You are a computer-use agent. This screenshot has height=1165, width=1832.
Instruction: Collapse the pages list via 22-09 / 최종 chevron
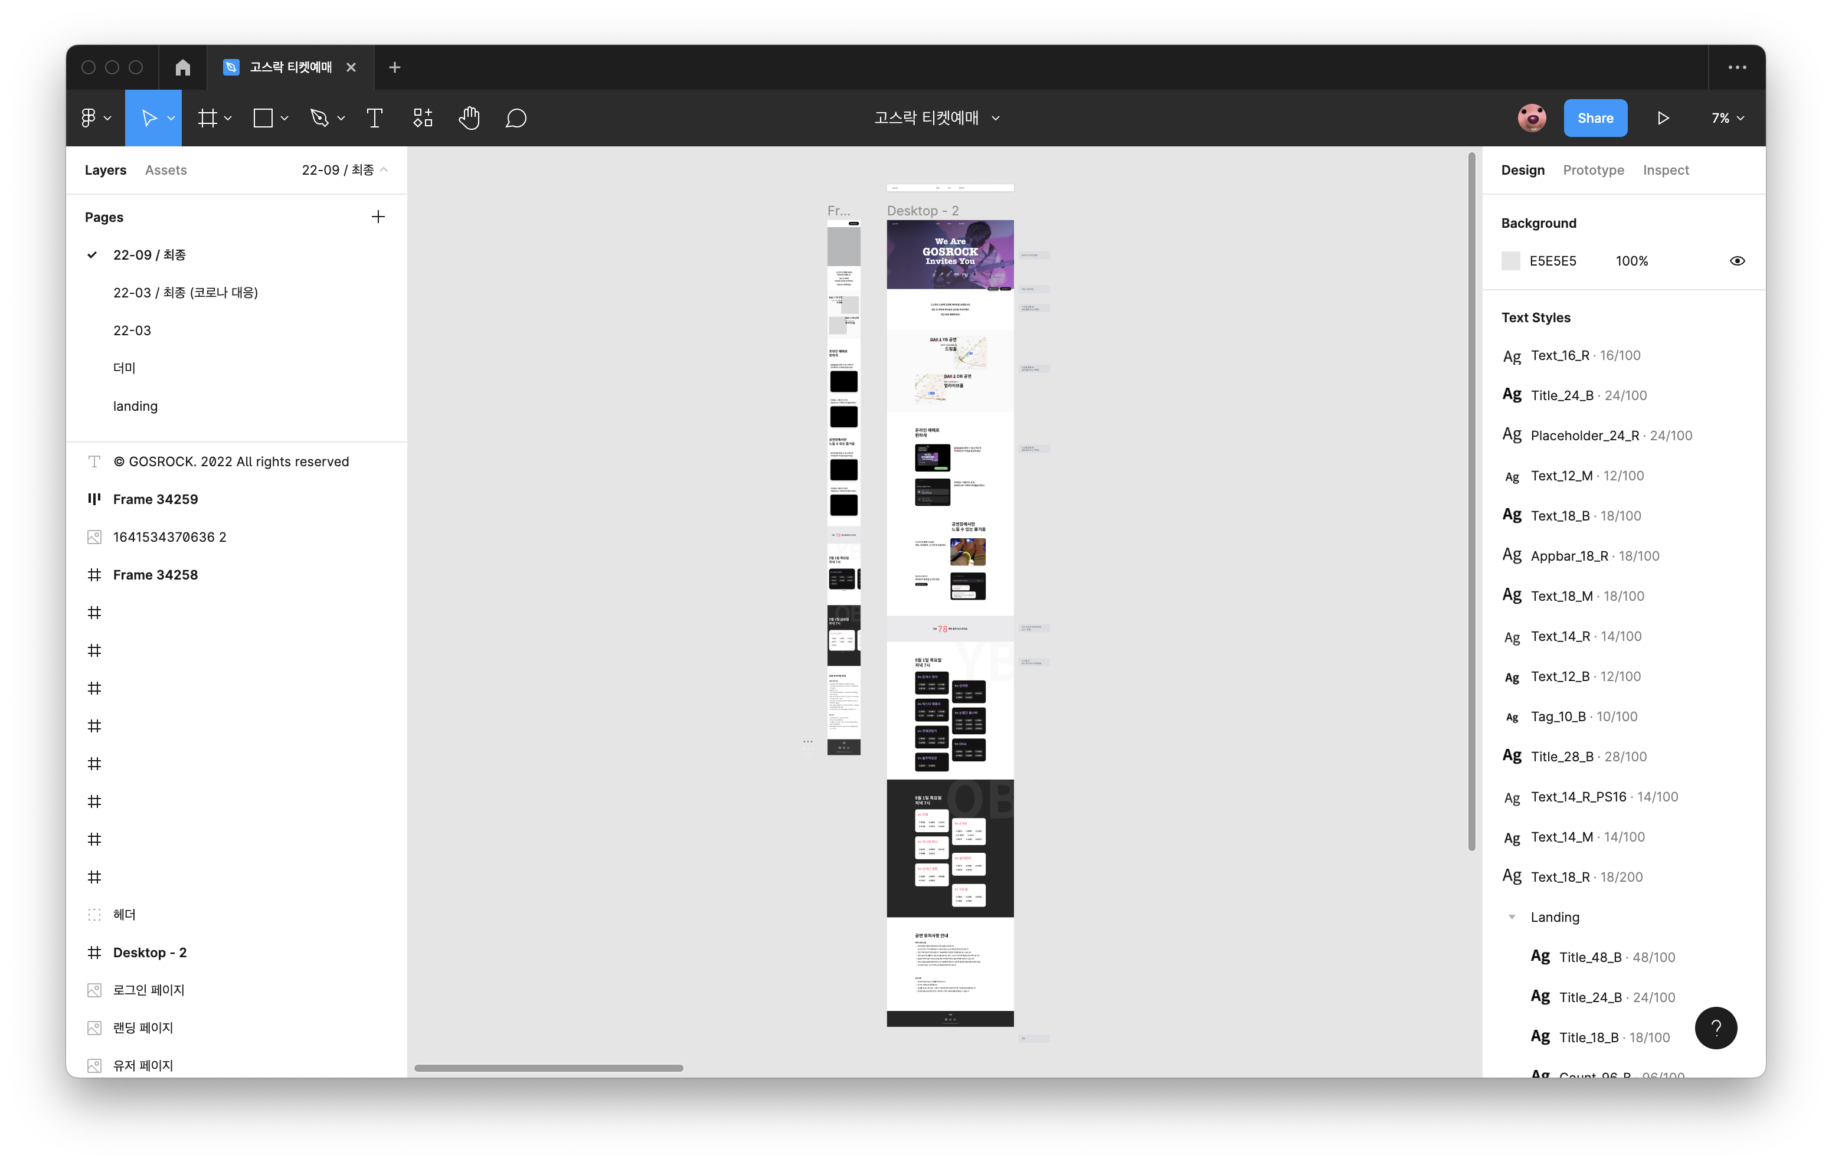[x=384, y=170]
